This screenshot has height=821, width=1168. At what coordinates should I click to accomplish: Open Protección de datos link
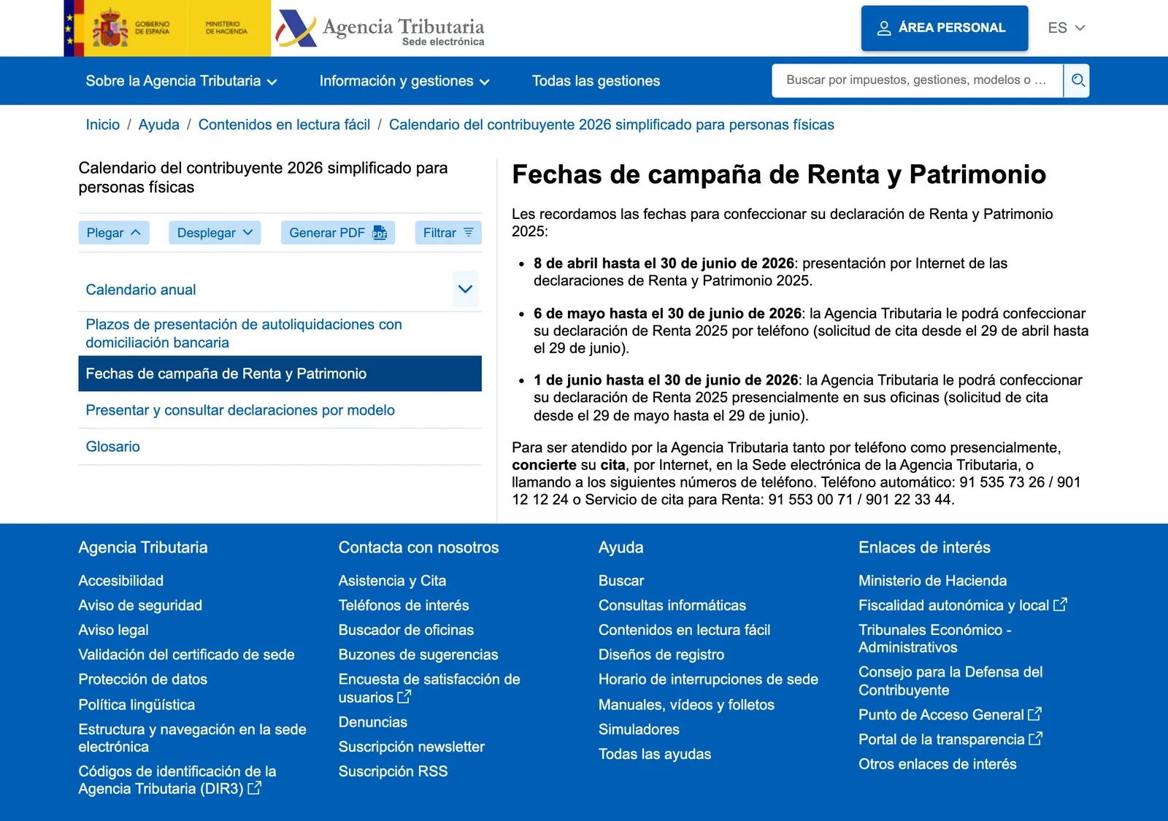143,679
